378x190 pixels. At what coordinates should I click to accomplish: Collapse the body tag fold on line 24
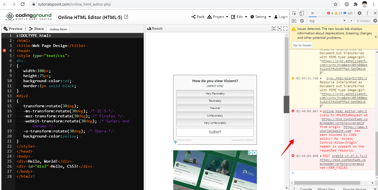14,156
